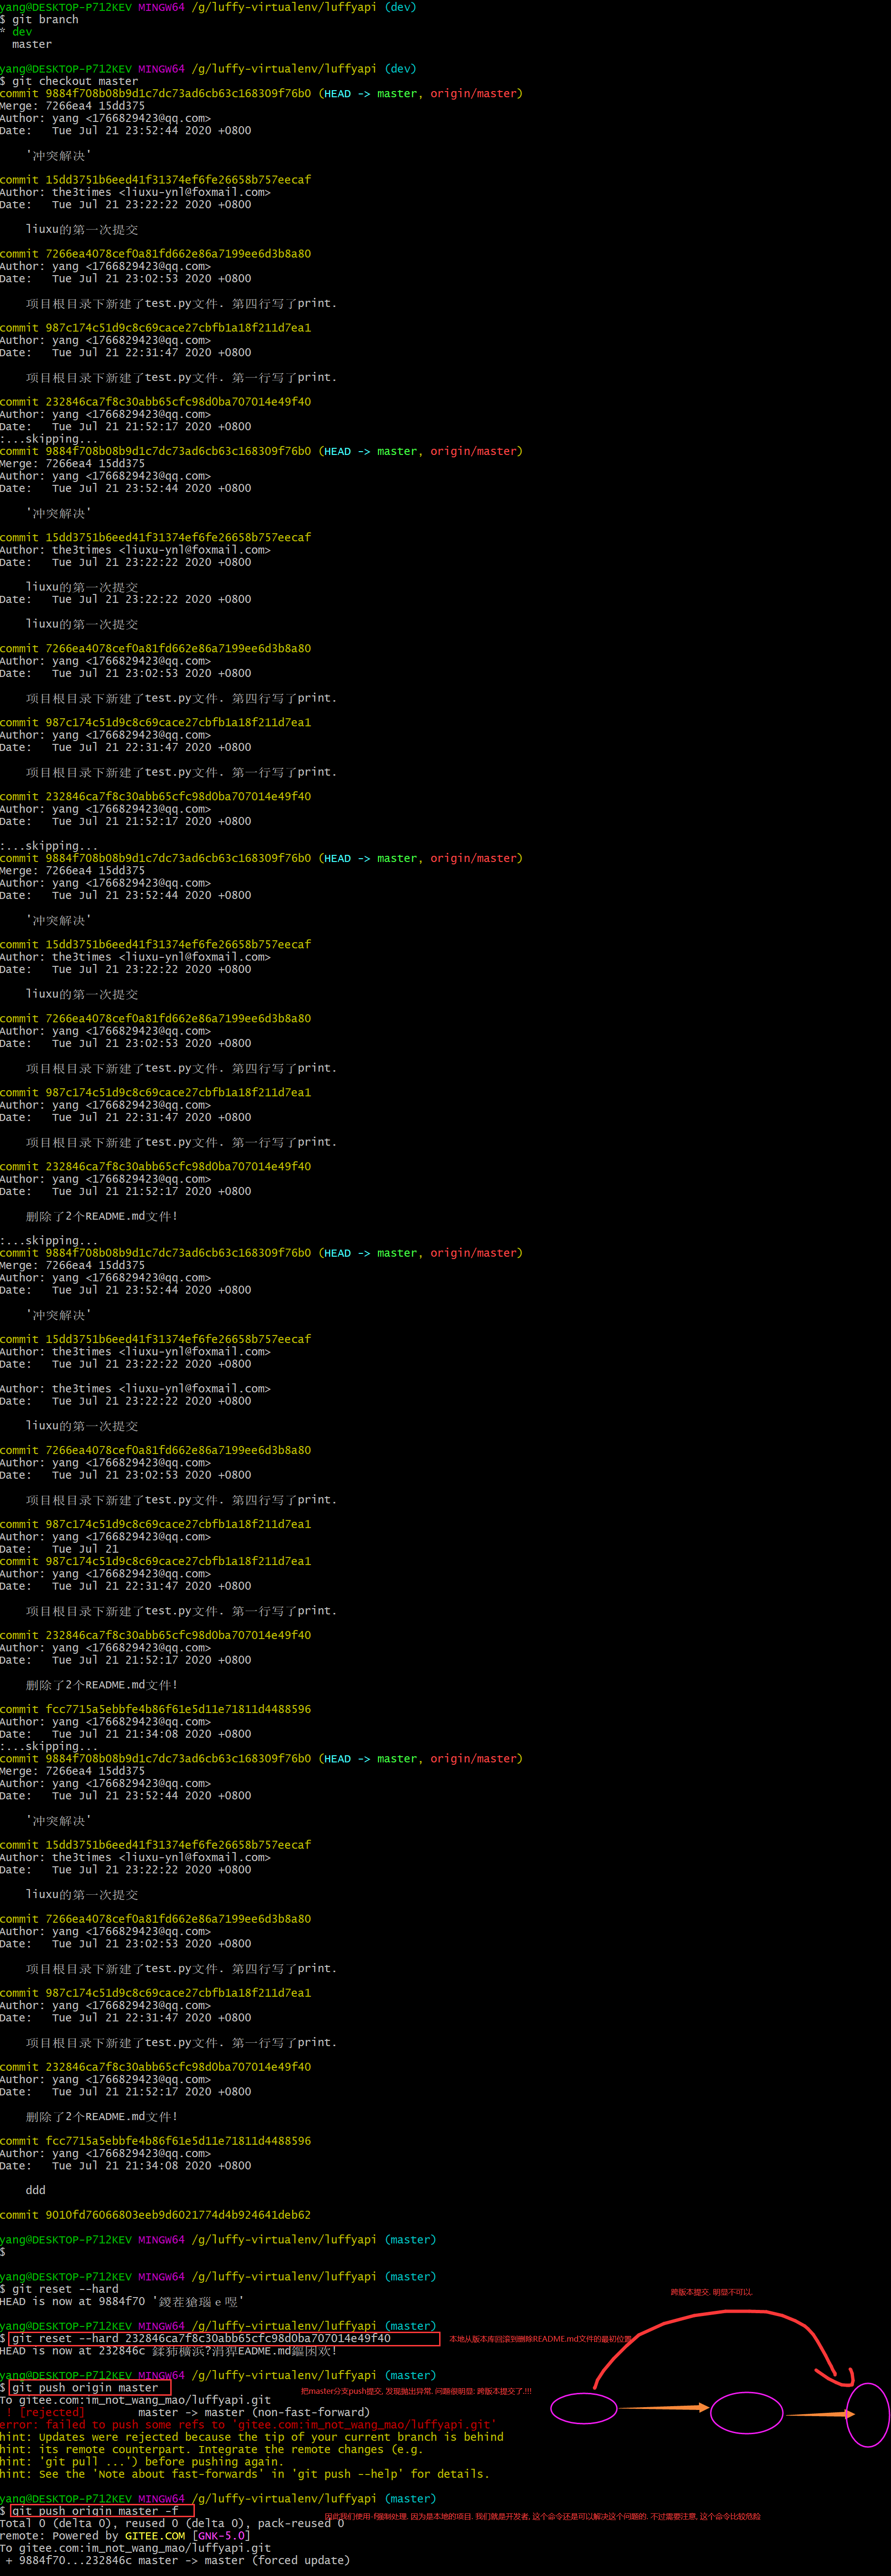891x2576 pixels.
Task: Click the "! [rejected]" push result line
Action: point(188,2412)
